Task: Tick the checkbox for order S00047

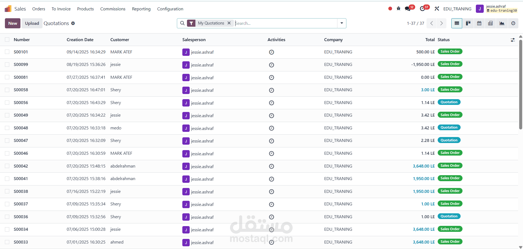Action: coord(7,141)
